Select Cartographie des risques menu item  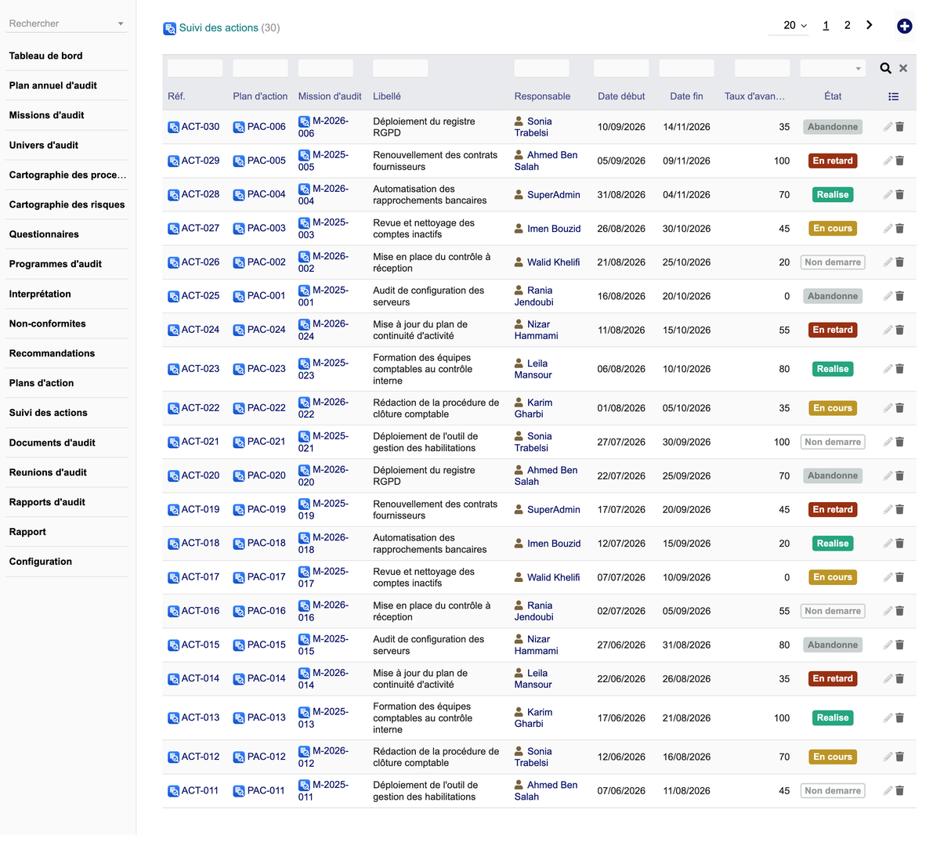click(67, 204)
